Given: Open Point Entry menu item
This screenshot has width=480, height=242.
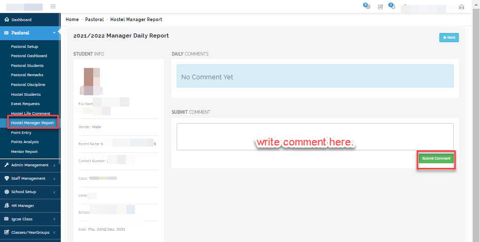Looking at the screenshot, I should pos(21,132).
